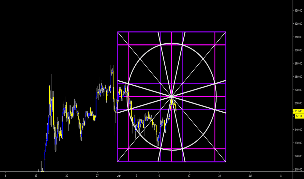Click the date label 24 on time axis

pyautogui.click(x=220, y=176)
